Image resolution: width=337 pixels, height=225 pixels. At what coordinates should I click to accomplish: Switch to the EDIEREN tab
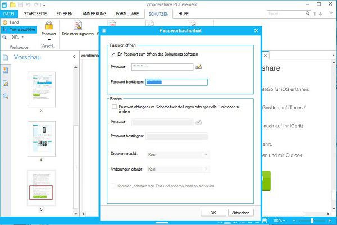click(x=65, y=13)
